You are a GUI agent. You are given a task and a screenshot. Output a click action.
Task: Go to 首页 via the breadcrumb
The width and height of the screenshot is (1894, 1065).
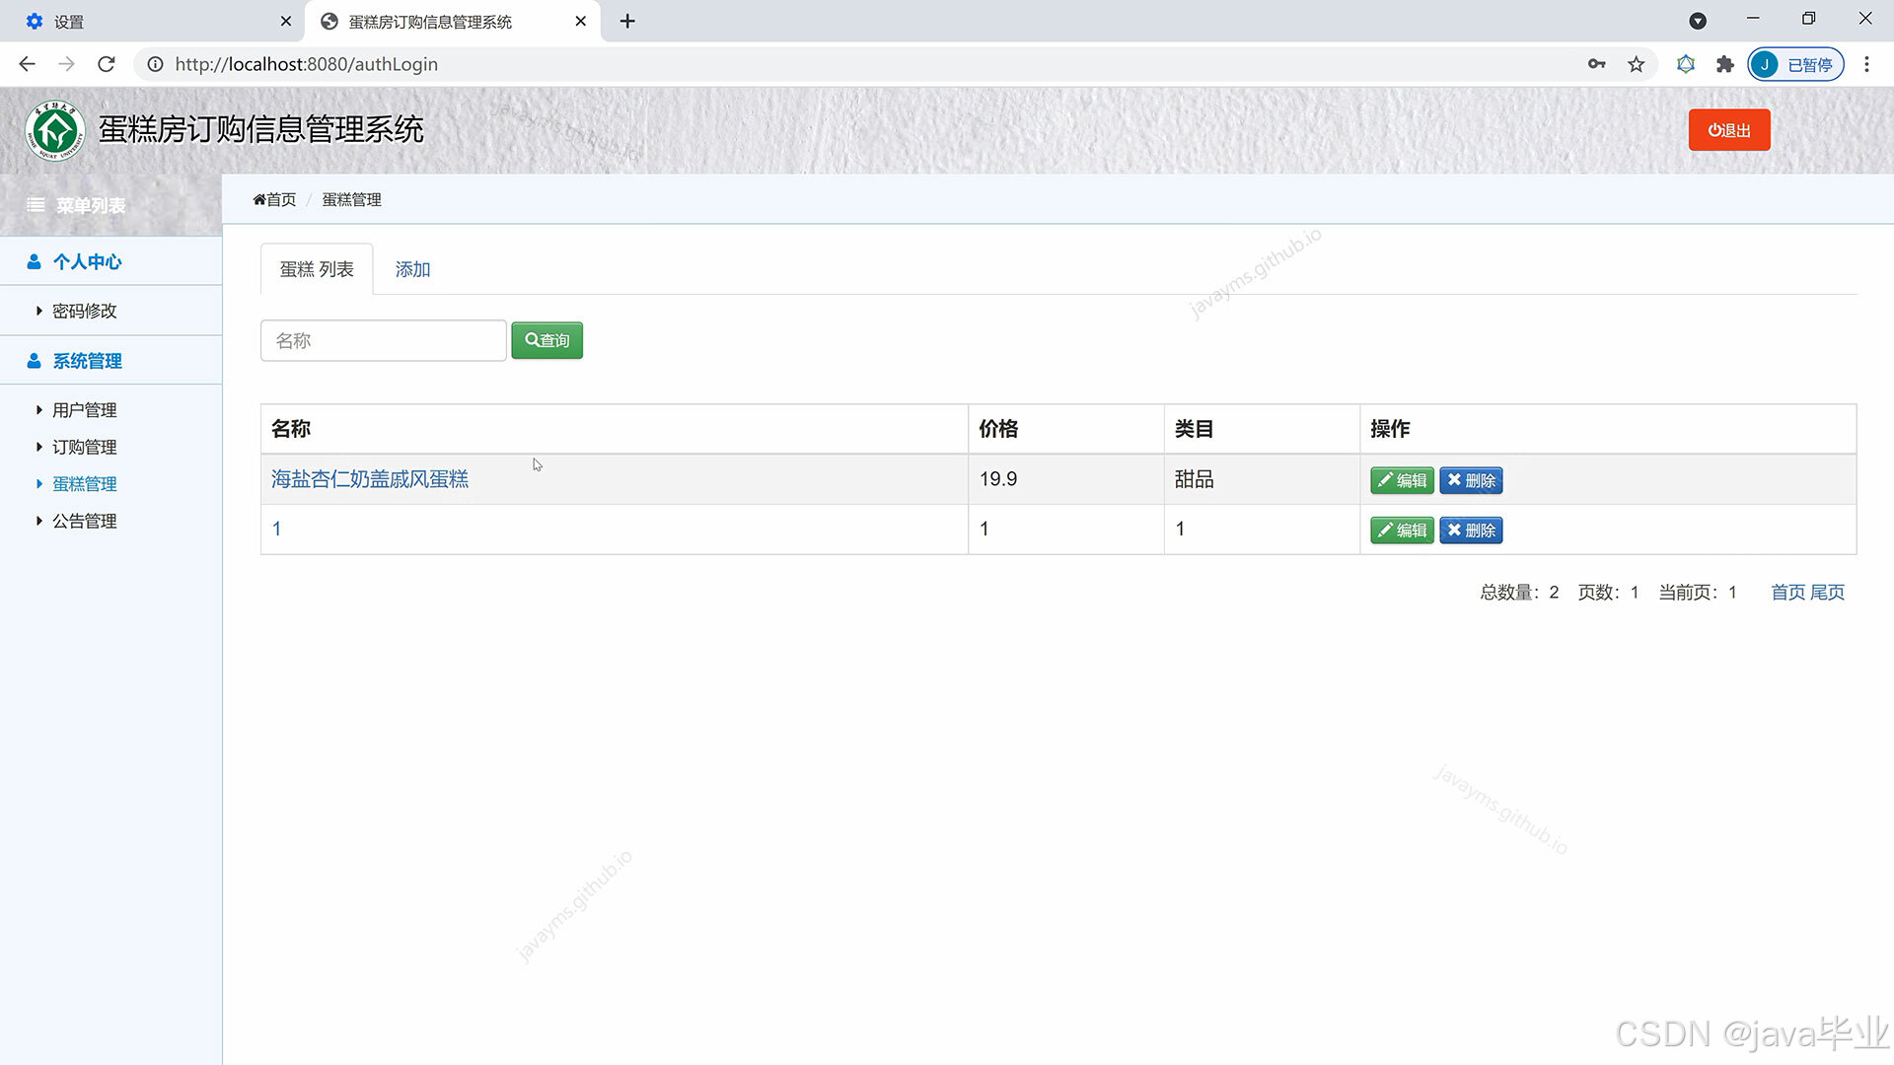[x=274, y=199]
